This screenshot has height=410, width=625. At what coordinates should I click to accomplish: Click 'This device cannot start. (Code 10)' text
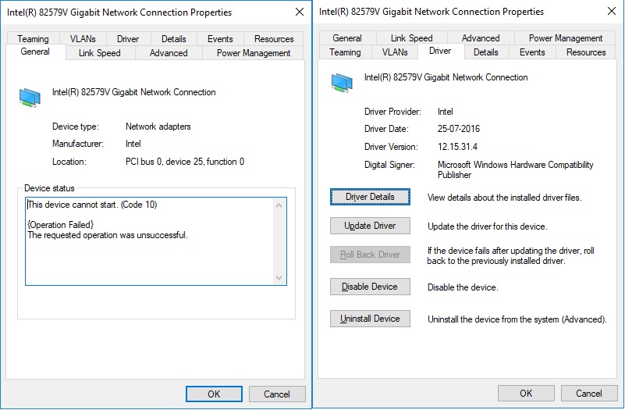[92, 205]
